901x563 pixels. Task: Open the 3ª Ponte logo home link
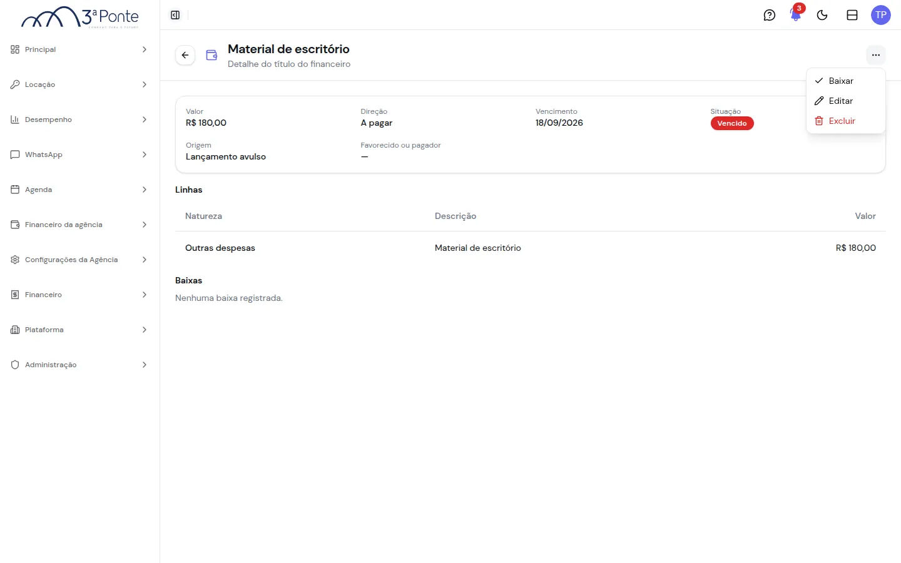(x=80, y=17)
